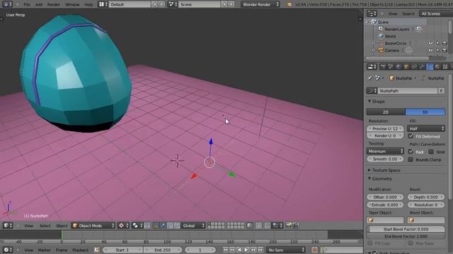Open the Render properties tab
The image size is (453, 254).
click(x=383, y=66)
